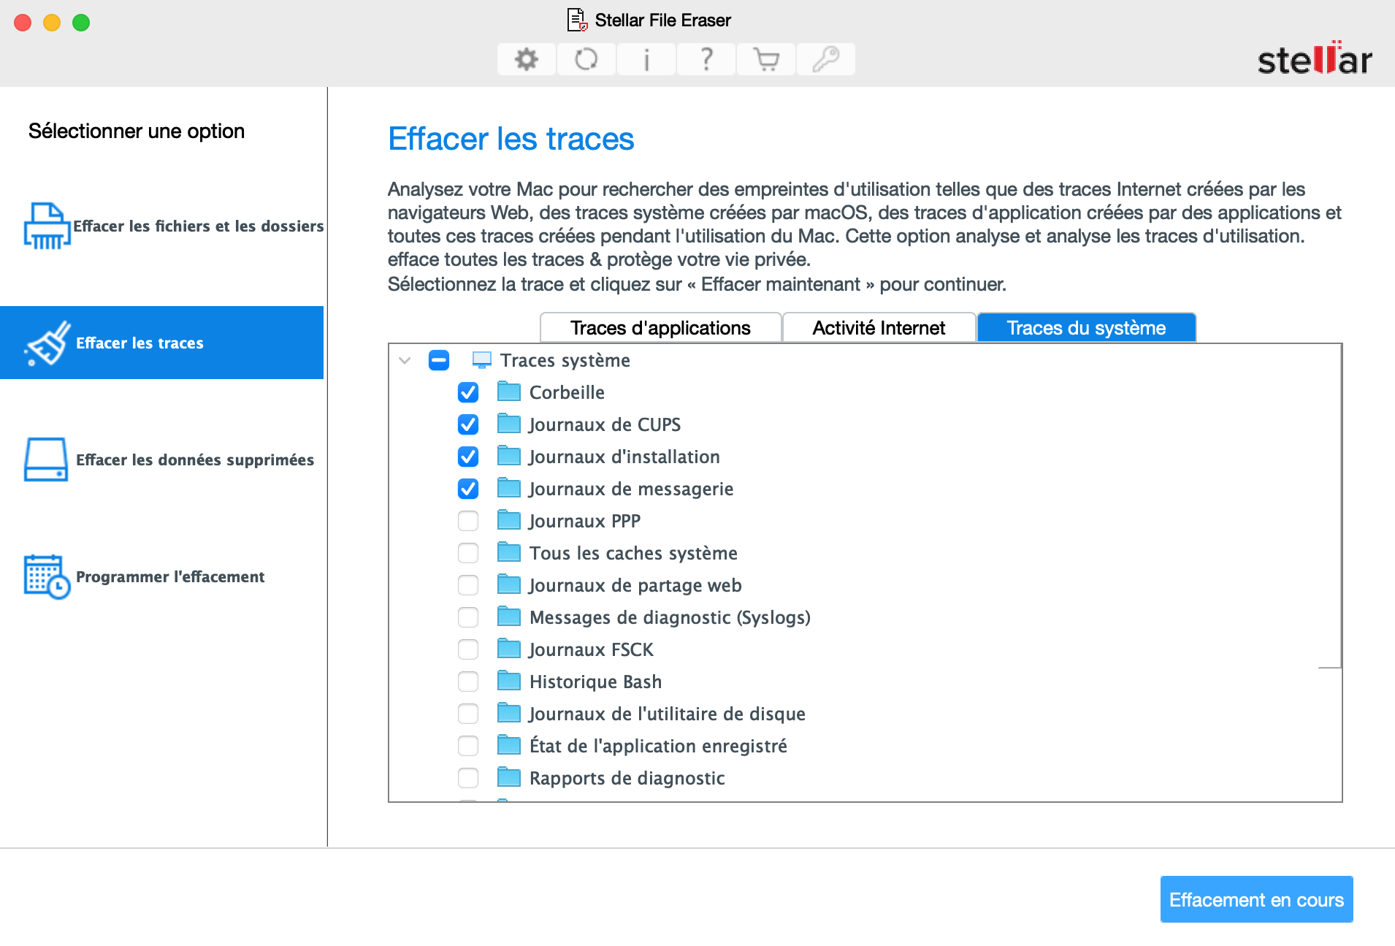The height and width of the screenshot is (946, 1395).
Task: Click the key activation icon
Action: 826,59
